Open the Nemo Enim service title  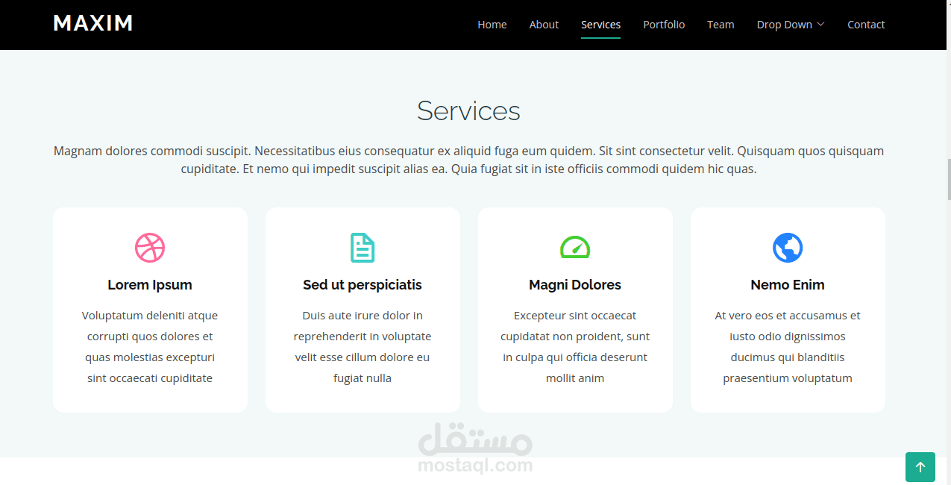(x=788, y=285)
